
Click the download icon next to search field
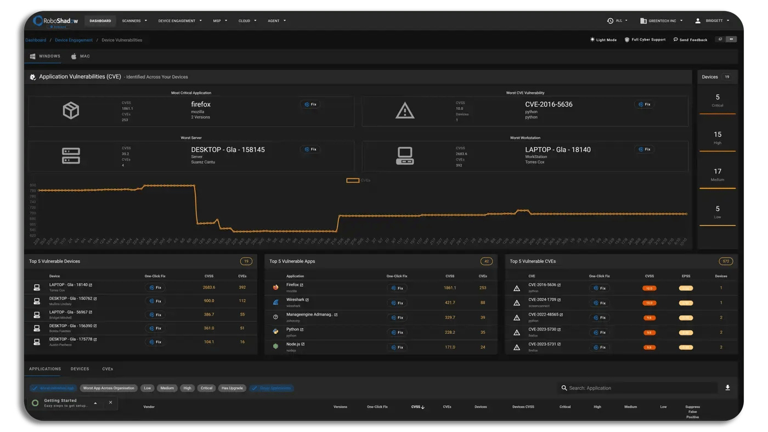pos(727,388)
